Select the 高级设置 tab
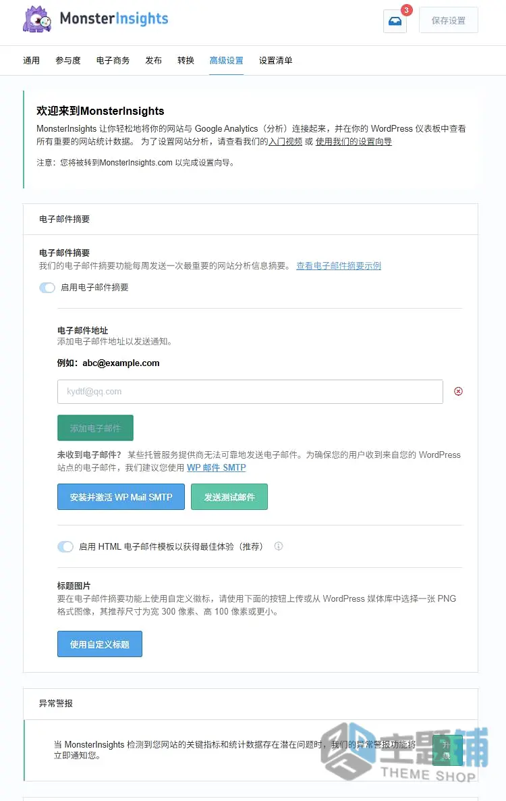Screen dimensions: 506x801 pos(226,60)
